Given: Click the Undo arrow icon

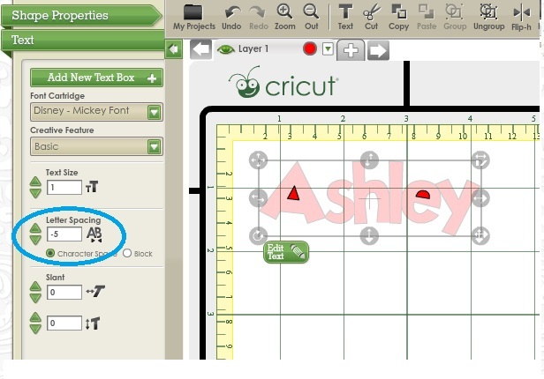Looking at the screenshot, I should 231,17.
